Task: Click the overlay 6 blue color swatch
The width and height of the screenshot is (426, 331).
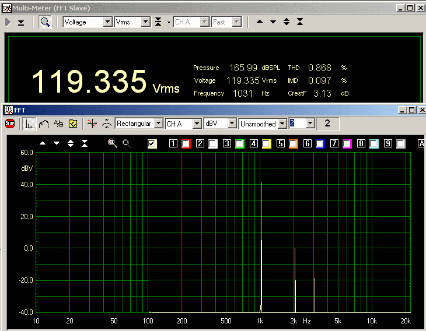Action: (320, 143)
